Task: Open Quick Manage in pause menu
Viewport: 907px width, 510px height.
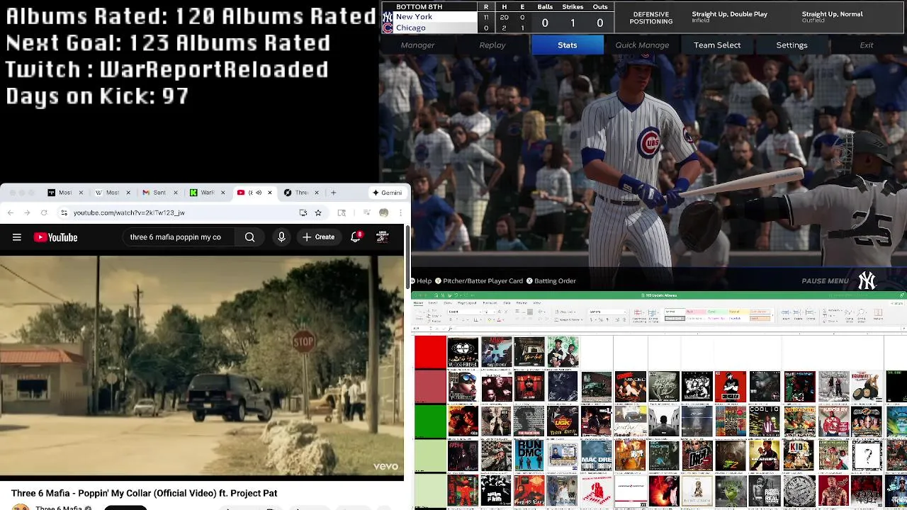Action: tap(642, 45)
